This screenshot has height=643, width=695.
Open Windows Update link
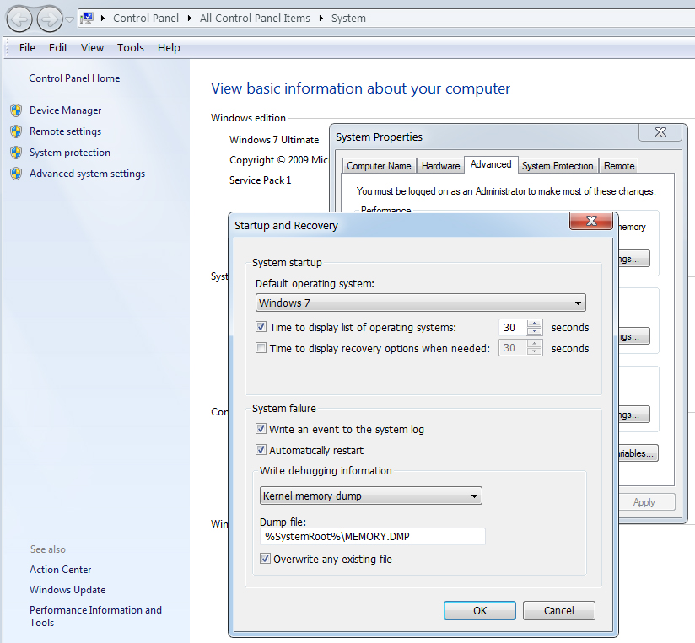tap(67, 590)
